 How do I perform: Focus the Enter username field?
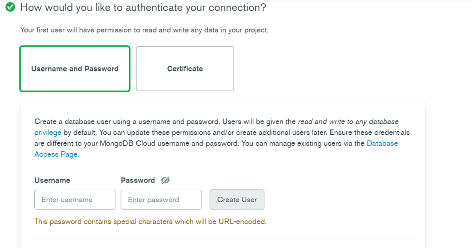[x=75, y=200]
